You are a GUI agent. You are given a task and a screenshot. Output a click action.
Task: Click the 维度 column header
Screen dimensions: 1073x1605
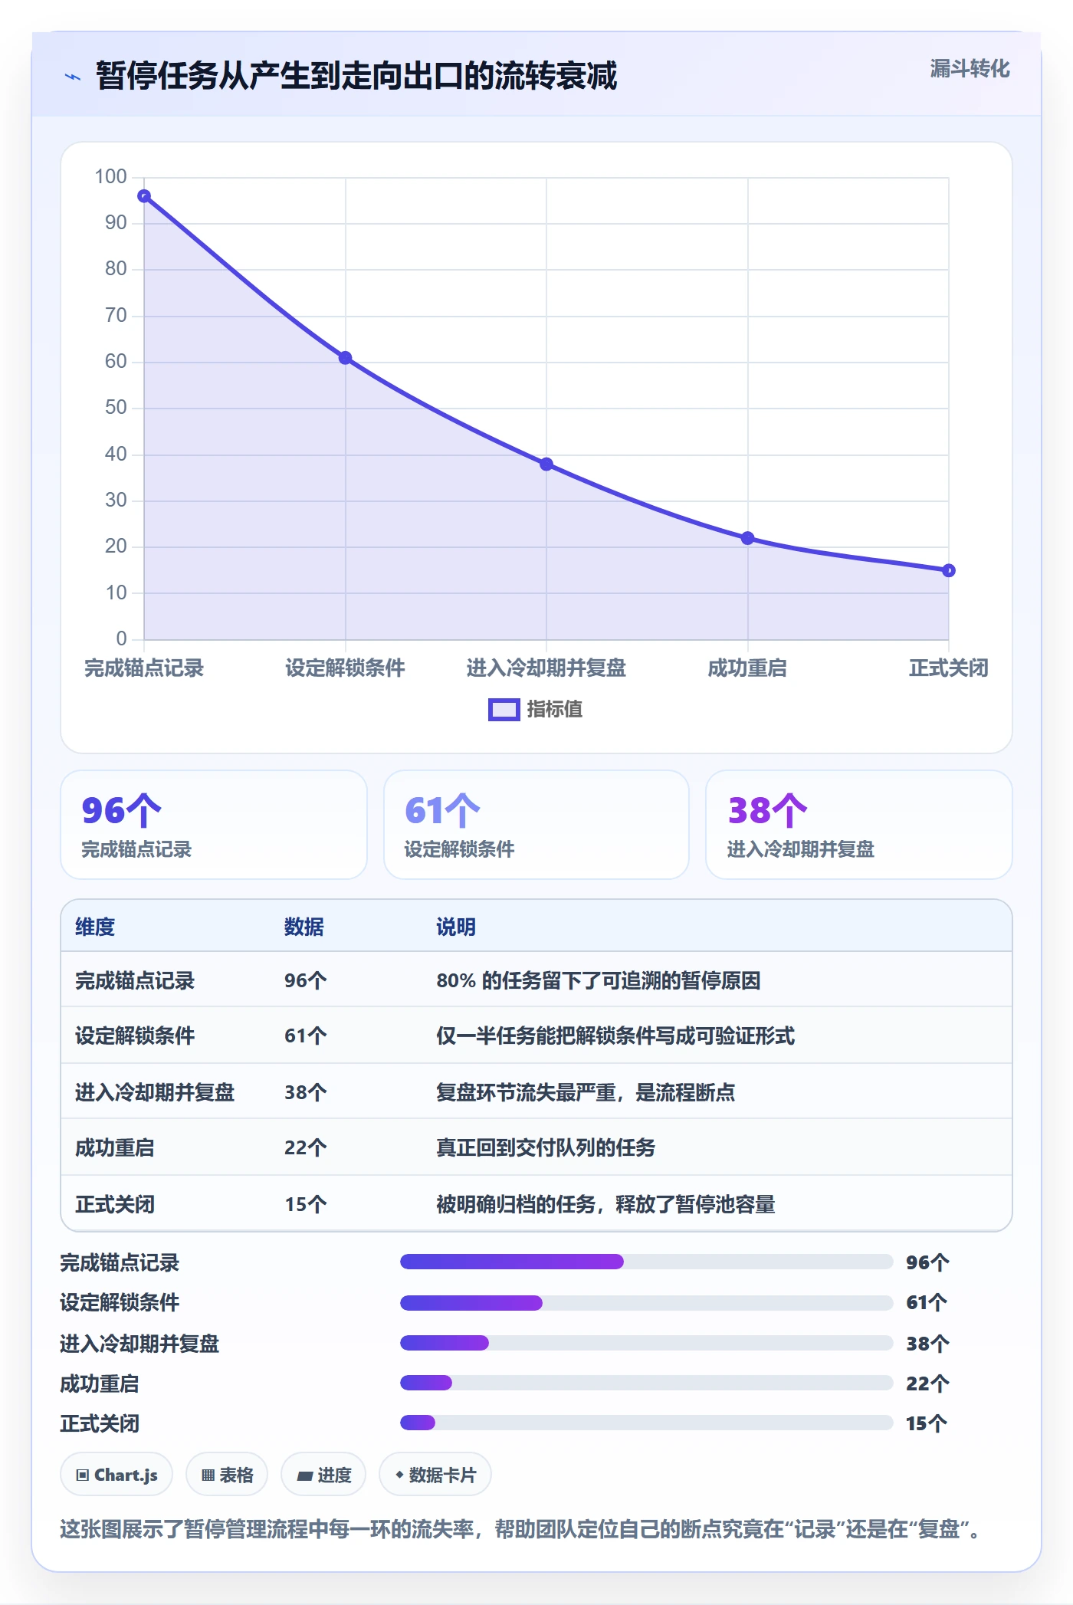(95, 927)
